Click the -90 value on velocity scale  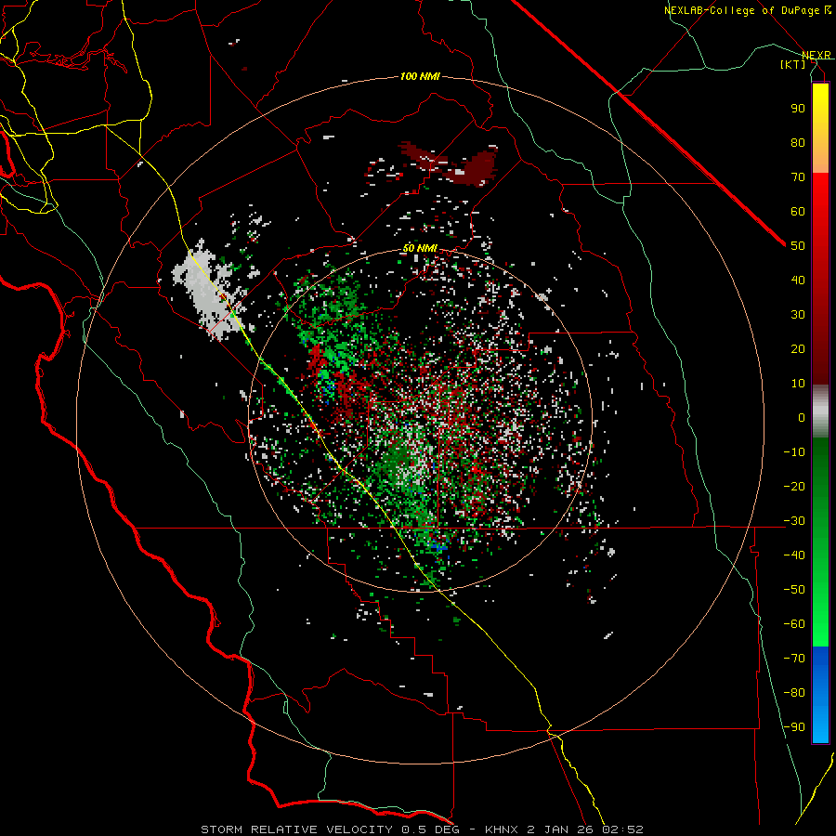(x=794, y=726)
